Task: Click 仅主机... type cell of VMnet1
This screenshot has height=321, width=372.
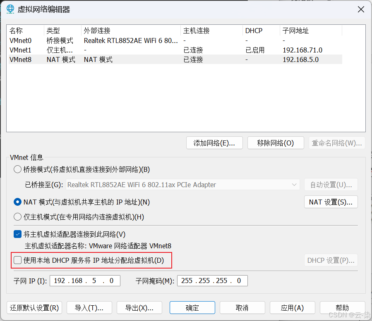Action: pyautogui.click(x=60, y=50)
